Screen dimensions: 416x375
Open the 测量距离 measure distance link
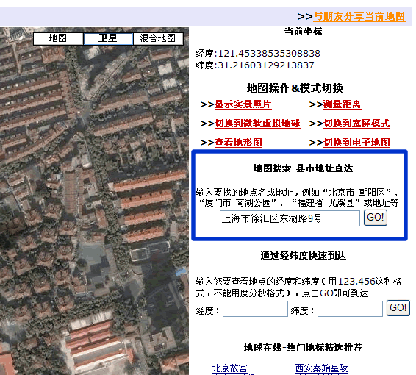[x=342, y=104]
